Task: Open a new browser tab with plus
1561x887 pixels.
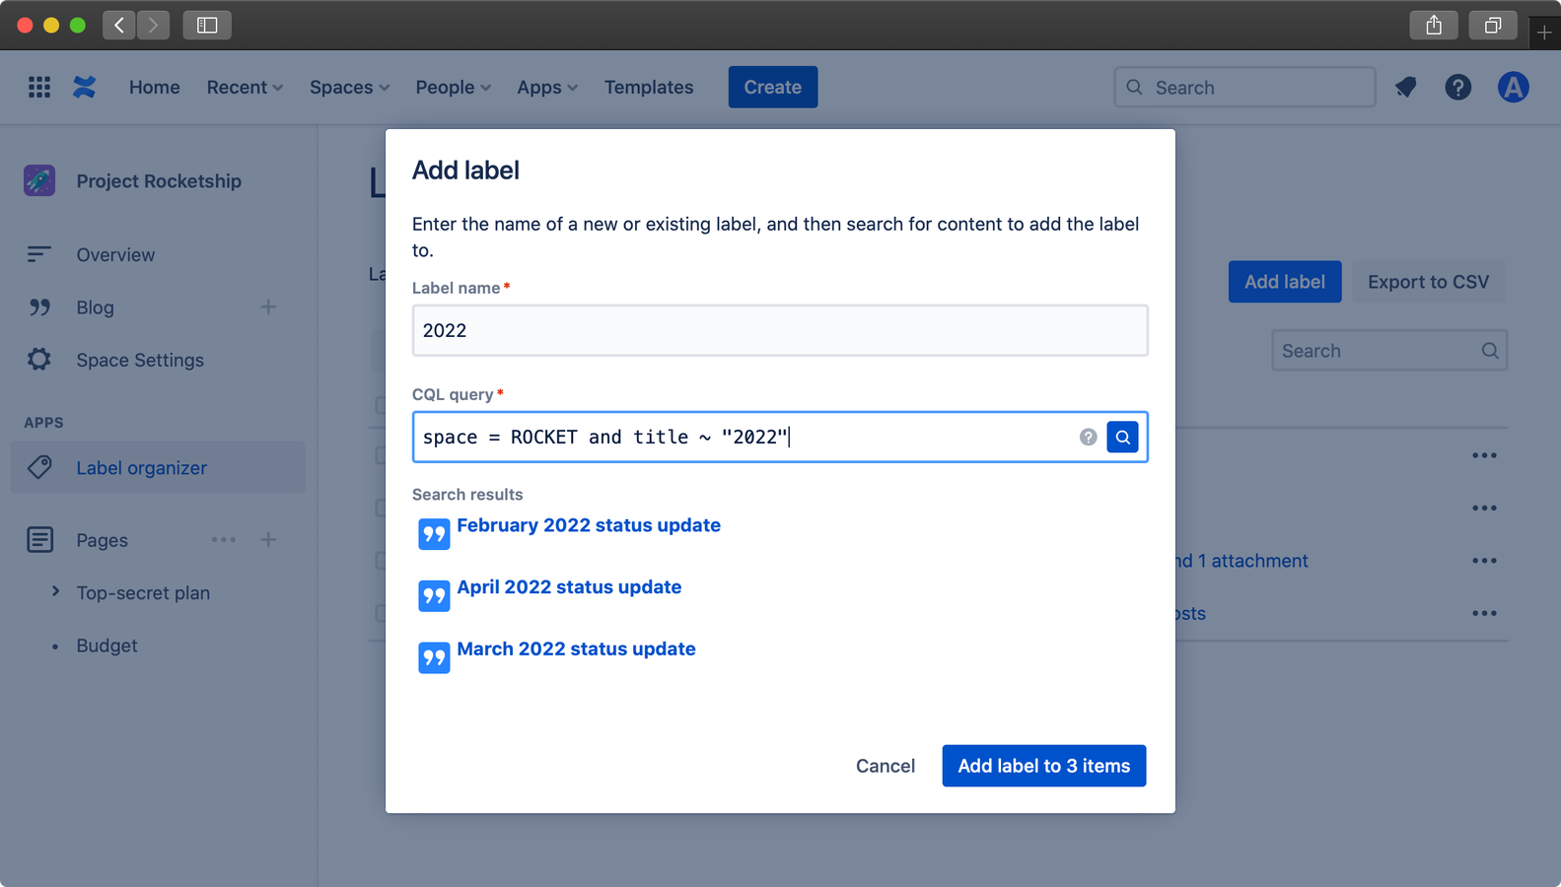Action: [x=1544, y=33]
